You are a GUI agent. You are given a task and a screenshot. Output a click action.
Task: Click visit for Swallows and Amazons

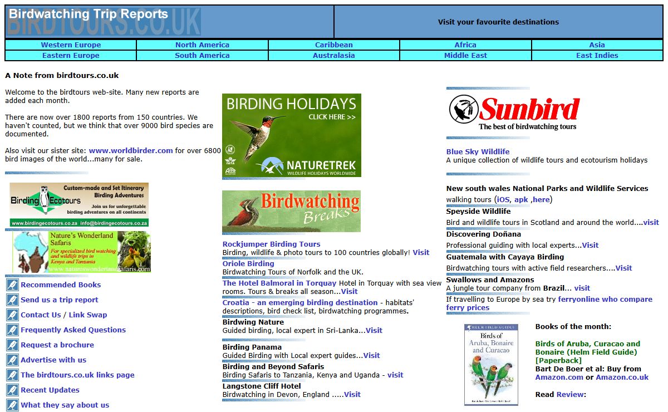582,288
